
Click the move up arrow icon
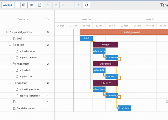[56, 5]
